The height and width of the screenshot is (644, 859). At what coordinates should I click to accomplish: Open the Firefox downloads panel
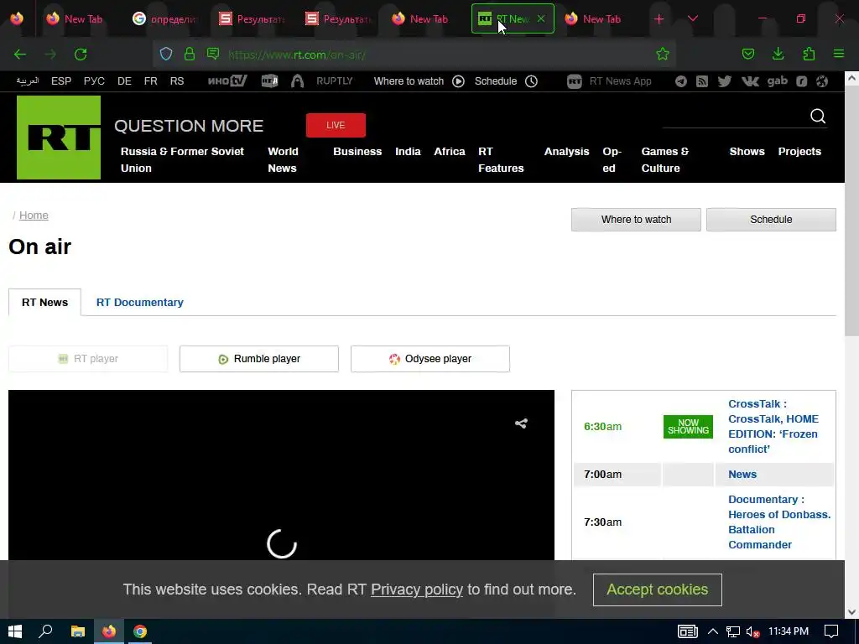(x=778, y=54)
